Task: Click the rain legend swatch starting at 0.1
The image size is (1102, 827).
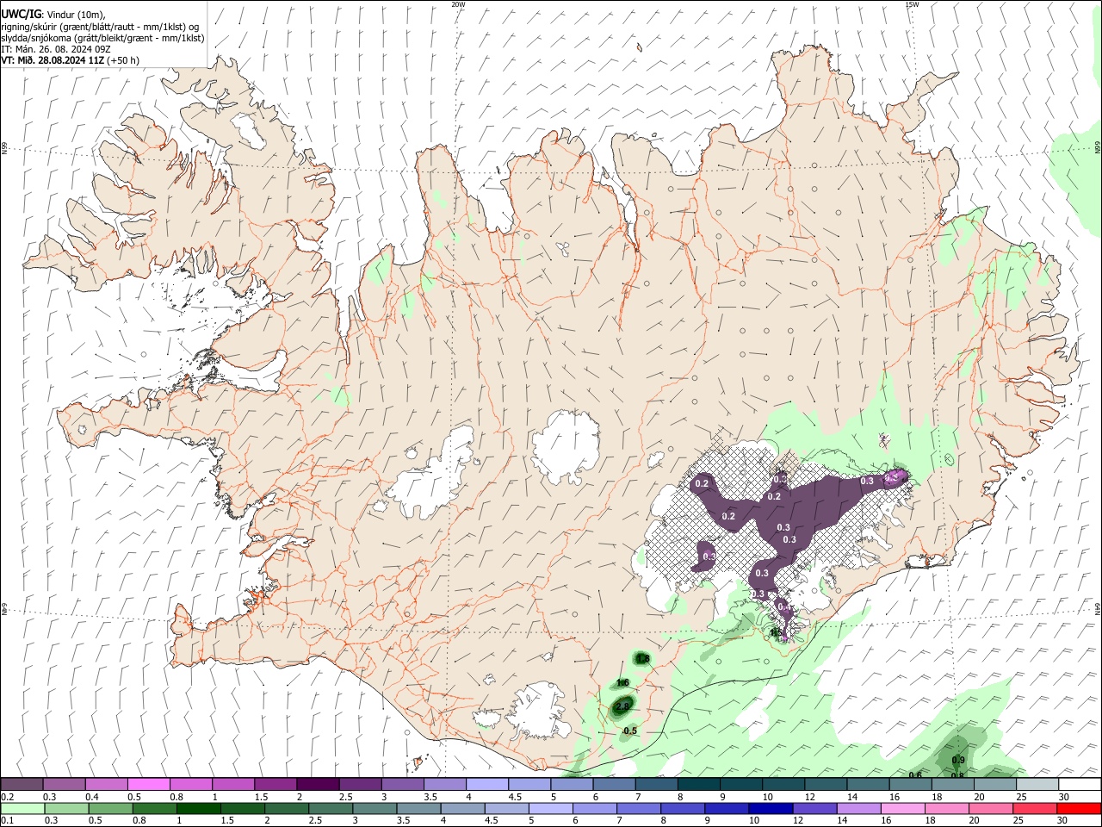Action: coord(22,809)
